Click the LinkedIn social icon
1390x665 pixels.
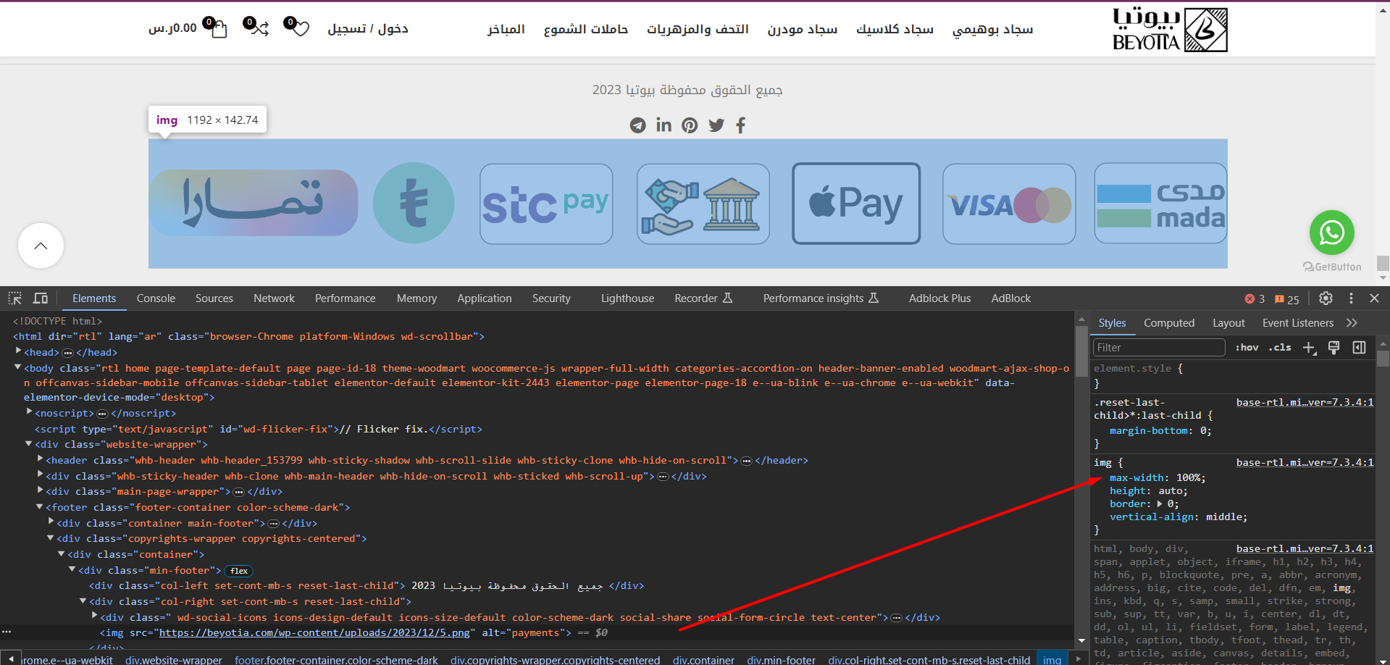click(663, 125)
